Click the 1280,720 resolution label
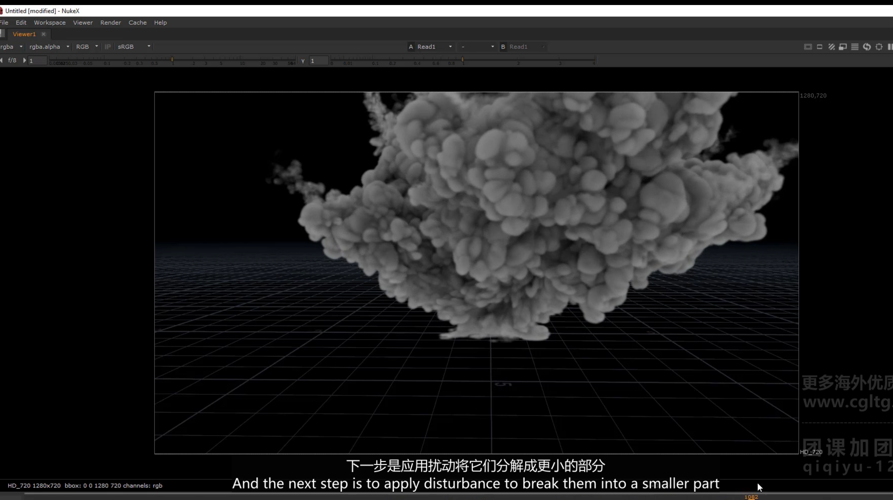 [x=813, y=96]
